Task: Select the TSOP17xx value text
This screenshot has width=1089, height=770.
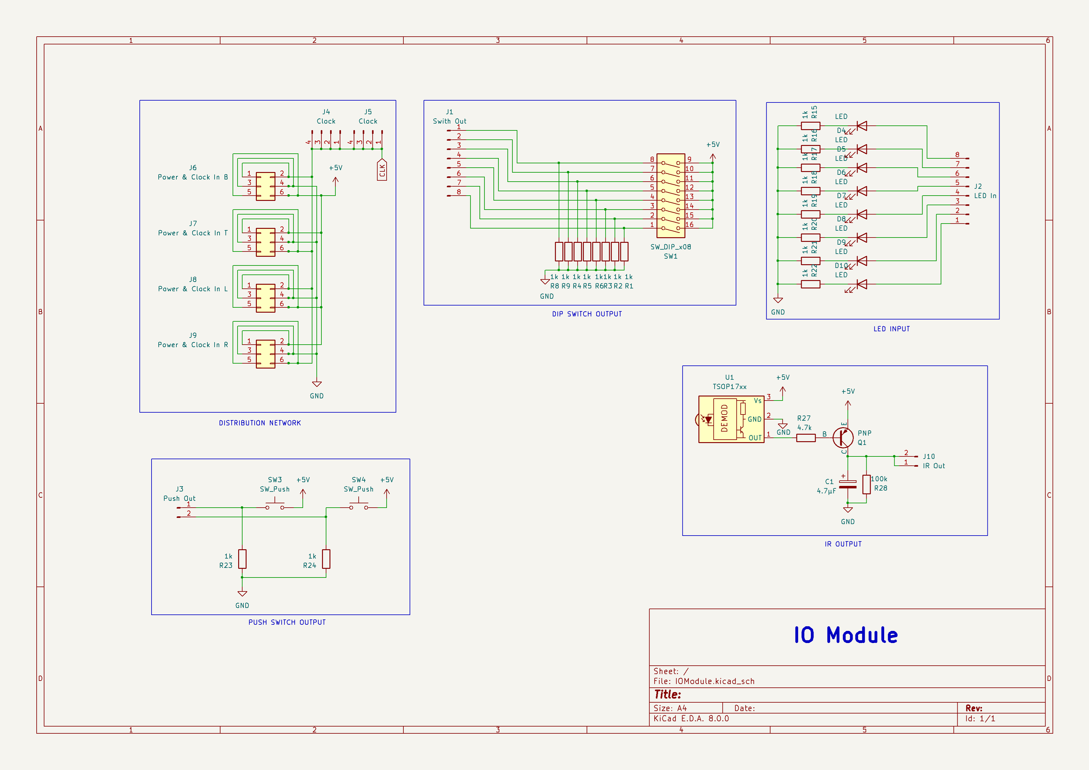Action: point(729,387)
